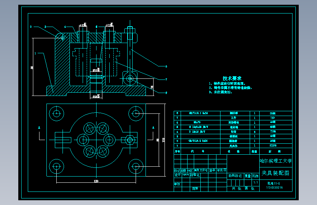
Task: Select the 年月日 cell
Action: (x=222, y=170)
